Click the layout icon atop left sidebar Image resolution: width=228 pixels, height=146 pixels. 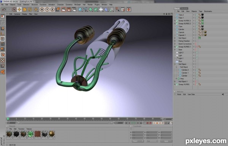(x=3, y=16)
